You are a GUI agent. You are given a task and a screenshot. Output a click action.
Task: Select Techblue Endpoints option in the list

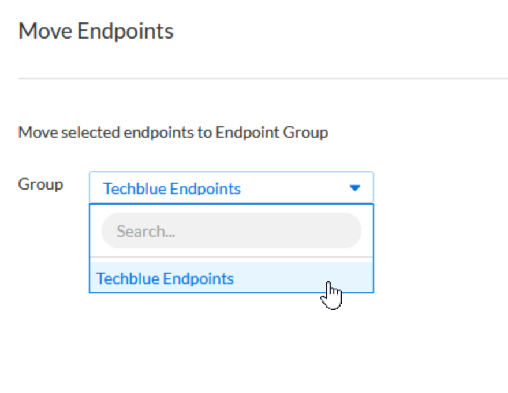[x=165, y=279]
